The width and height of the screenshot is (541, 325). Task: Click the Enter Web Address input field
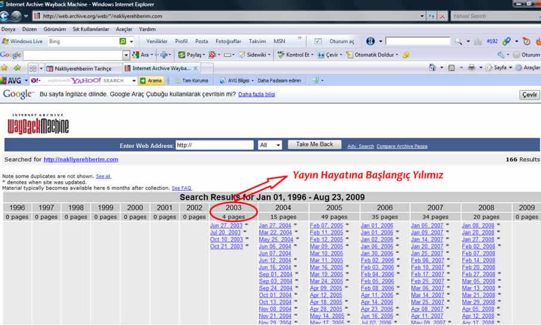click(215, 145)
